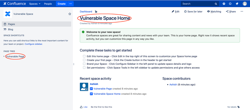
Task: Check the 'Edit this home page' task
Action: point(84,56)
